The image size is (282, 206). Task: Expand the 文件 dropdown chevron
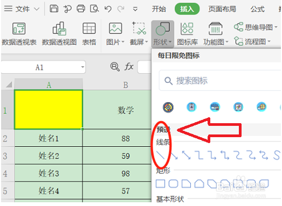pos(37,9)
